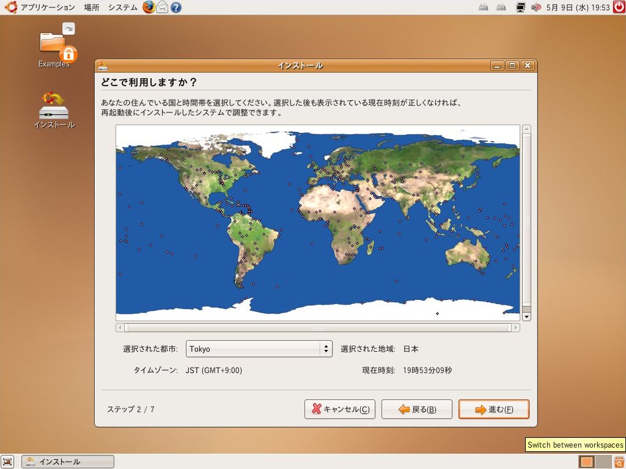The height and width of the screenshot is (469, 626).
Task: Minimize the インストール window
Action: coord(497,66)
